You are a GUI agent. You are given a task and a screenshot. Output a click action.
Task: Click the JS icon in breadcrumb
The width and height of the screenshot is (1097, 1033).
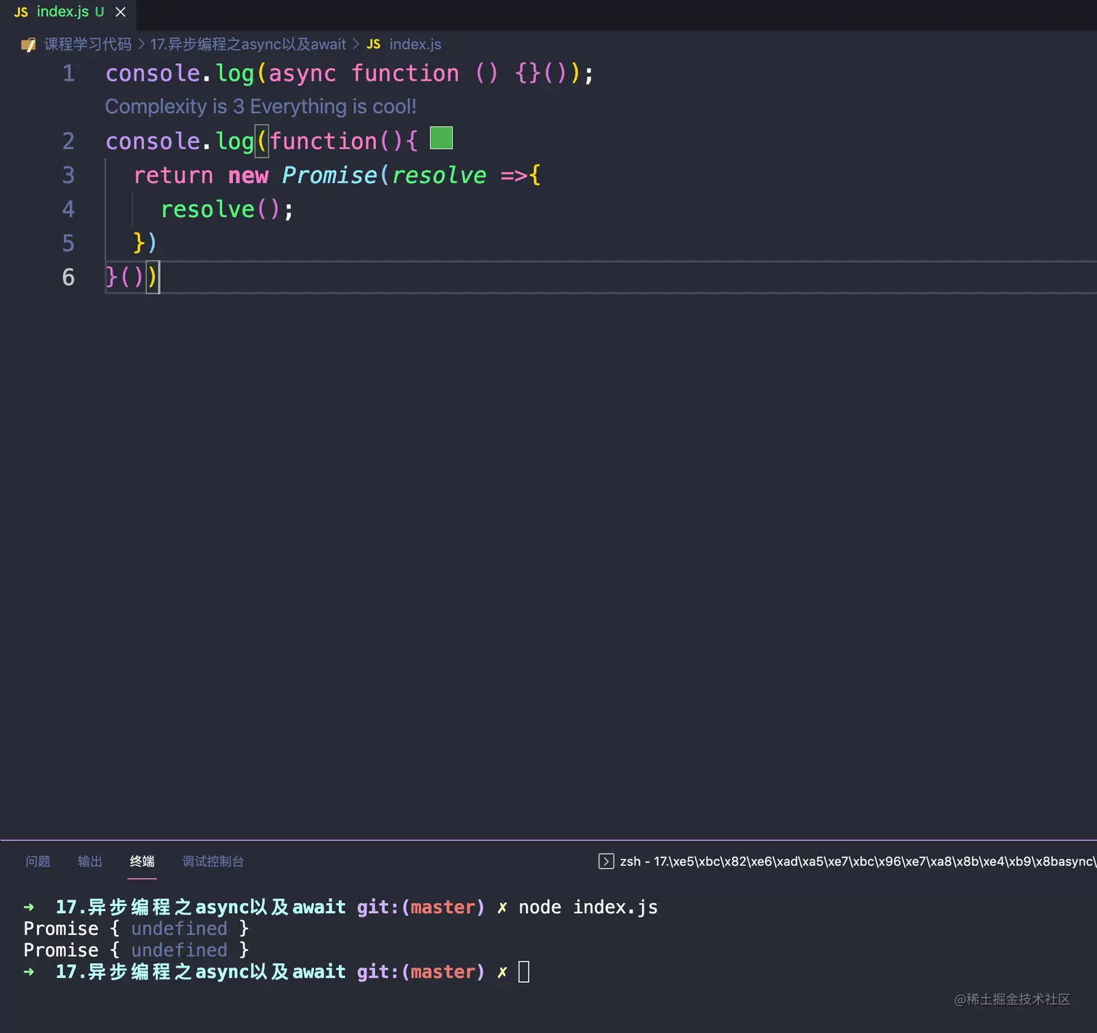point(374,44)
